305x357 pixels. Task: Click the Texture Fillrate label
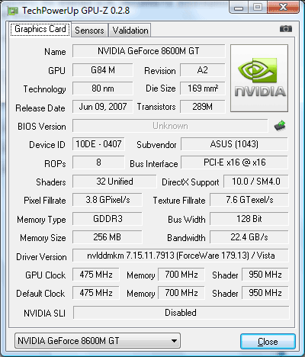tap(179, 201)
